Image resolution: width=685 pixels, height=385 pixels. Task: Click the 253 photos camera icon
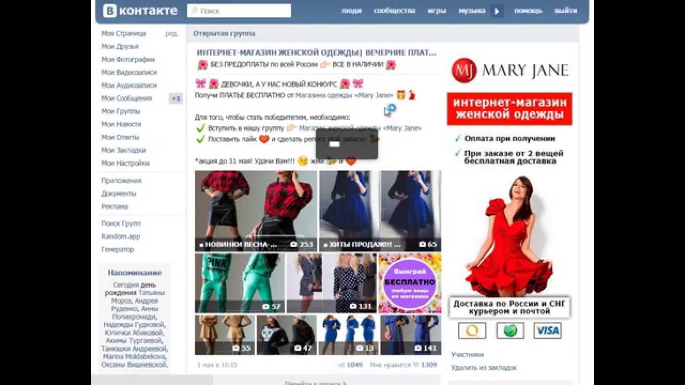pyautogui.click(x=293, y=244)
